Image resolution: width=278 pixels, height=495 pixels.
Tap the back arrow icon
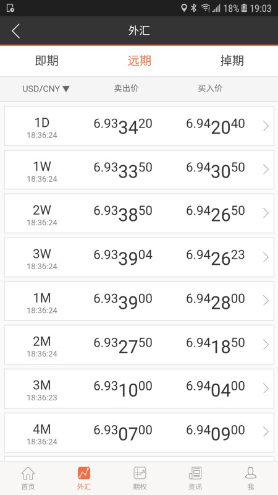pyautogui.click(x=16, y=31)
